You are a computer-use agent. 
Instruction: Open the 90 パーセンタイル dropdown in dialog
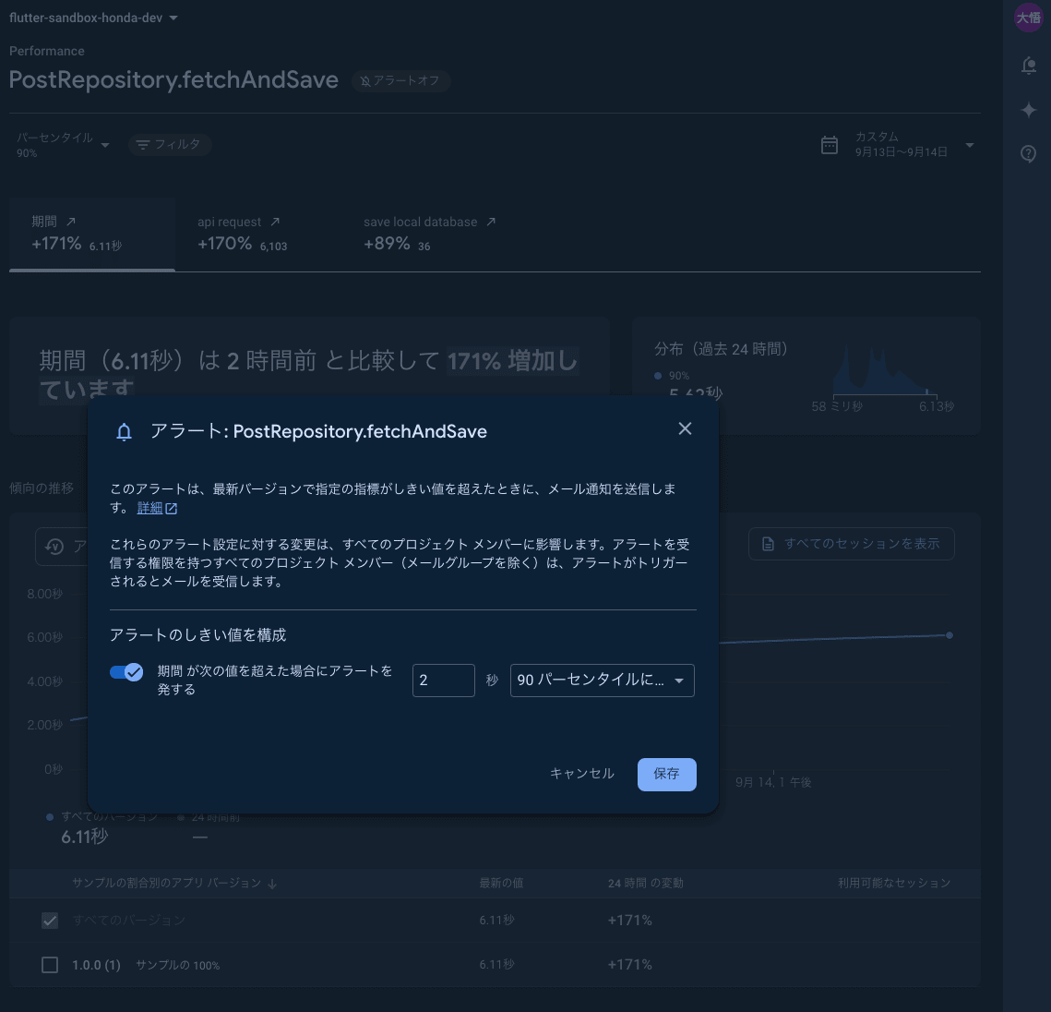[x=602, y=681]
